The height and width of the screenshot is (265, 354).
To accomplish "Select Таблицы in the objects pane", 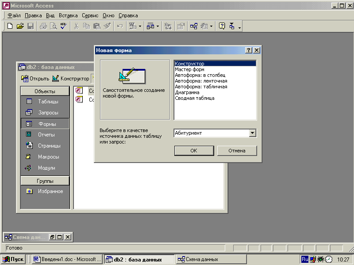I will pyautogui.click(x=45, y=102).
